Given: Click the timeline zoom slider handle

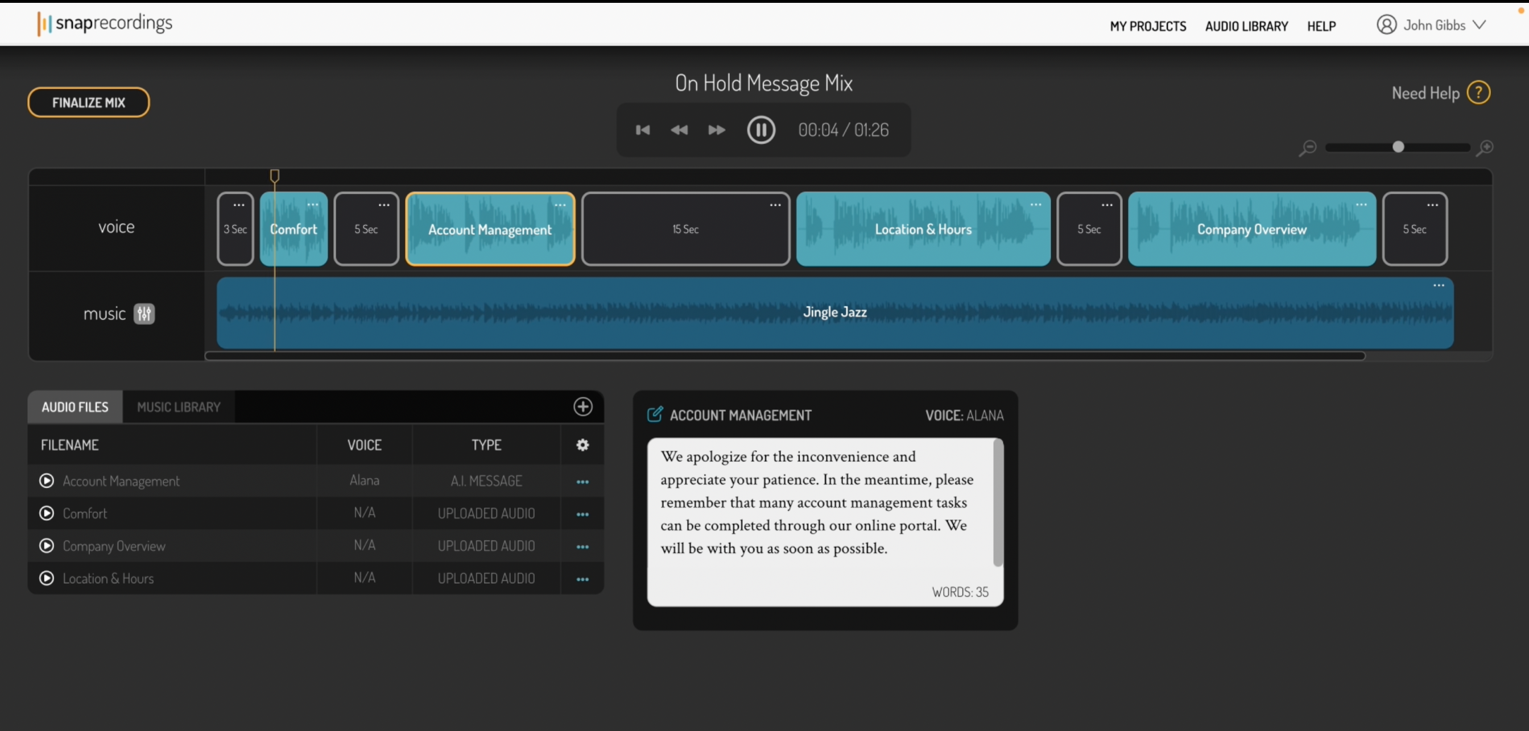Looking at the screenshot, I should point(1398,147).
